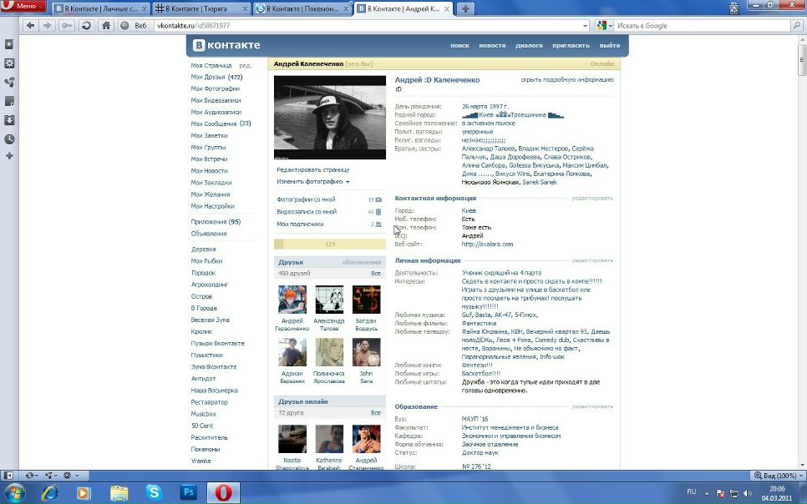Open the main profile photo

pos(330,118)
